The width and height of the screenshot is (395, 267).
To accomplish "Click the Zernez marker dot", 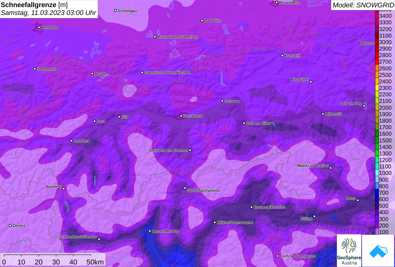I will coord(10,225).
